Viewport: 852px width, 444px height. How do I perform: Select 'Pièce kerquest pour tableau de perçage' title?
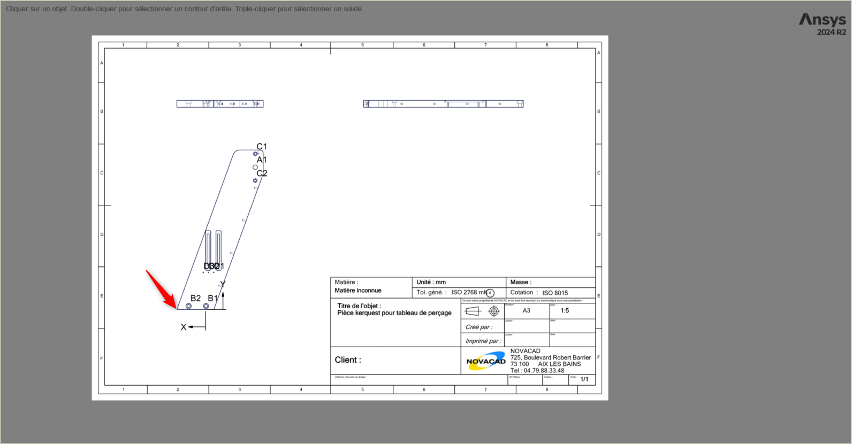394,313
